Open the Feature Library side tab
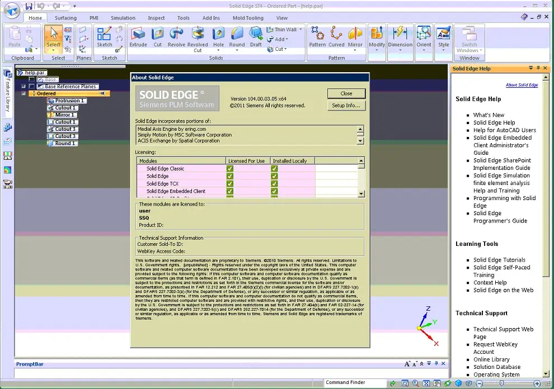 click(8, 91)
